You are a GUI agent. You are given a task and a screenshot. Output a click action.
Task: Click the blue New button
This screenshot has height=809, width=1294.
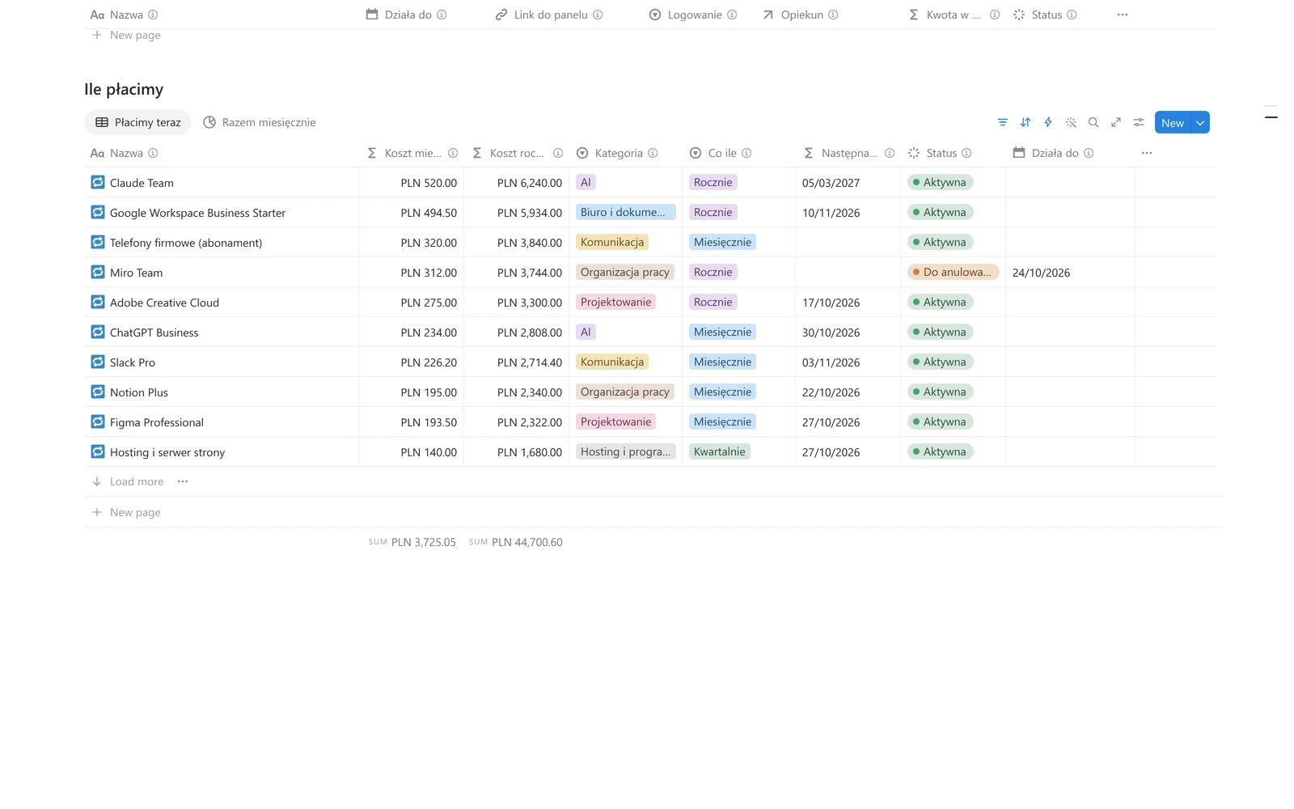point(1173,122)
